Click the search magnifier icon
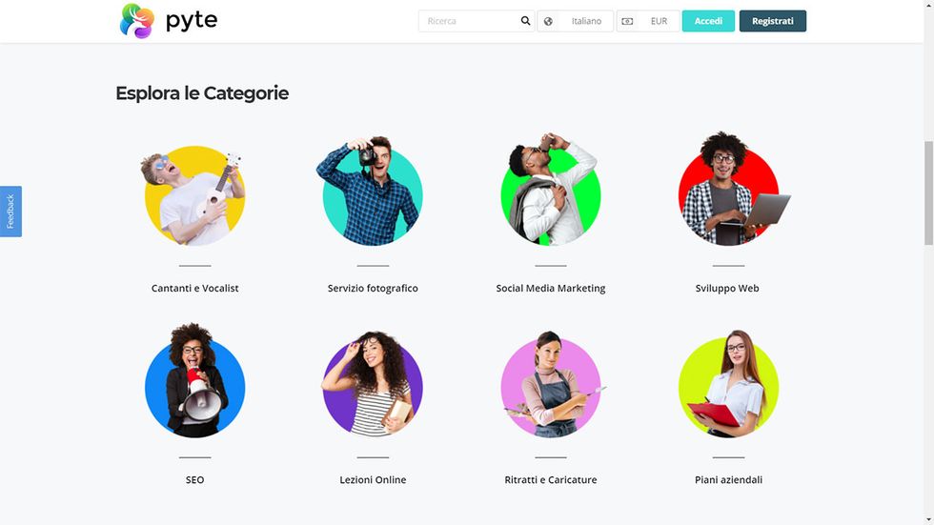The height and width of the screenshot is (525, 934). [525, 21]
